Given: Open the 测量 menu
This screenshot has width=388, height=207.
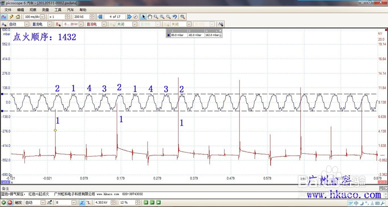Looking at the screenshot, I should [x=45, y=10].
